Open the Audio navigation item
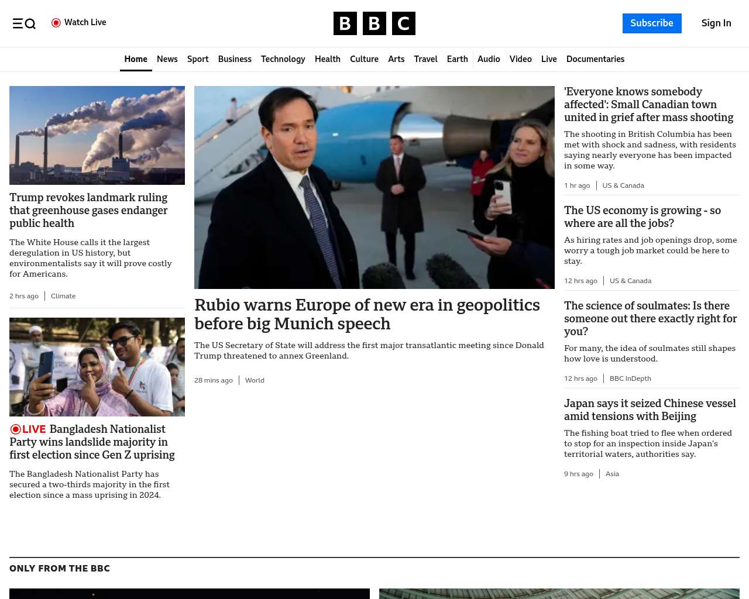This screenshot has width=749, height=599. tap(489, 59)
